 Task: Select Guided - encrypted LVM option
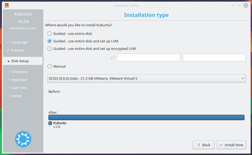coord(92,49)
